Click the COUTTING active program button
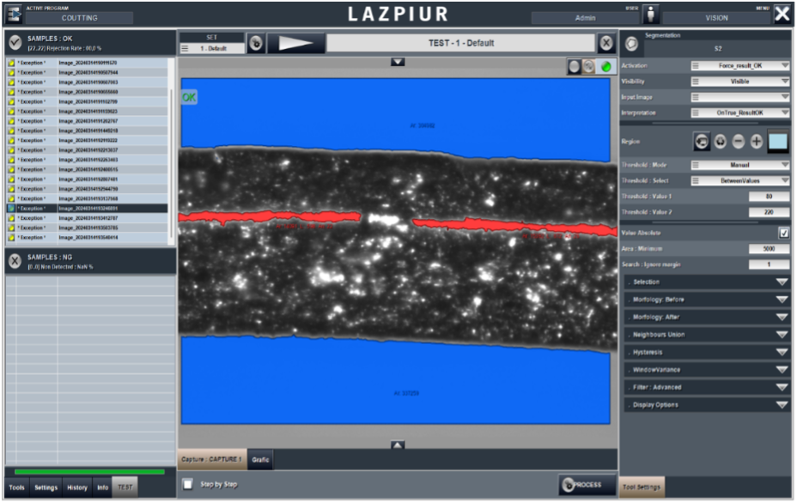The image size is (797, 503). [79, 18]
